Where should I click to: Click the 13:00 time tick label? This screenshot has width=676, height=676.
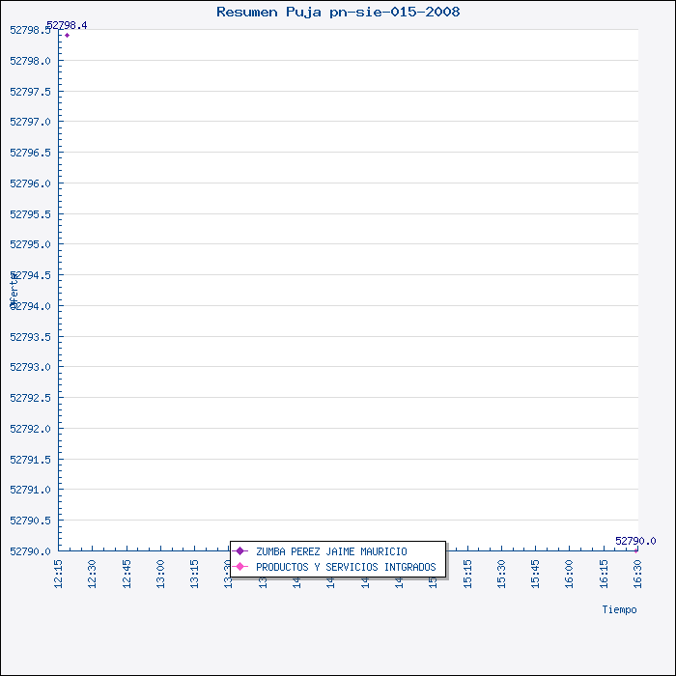(x=161, y=570)
